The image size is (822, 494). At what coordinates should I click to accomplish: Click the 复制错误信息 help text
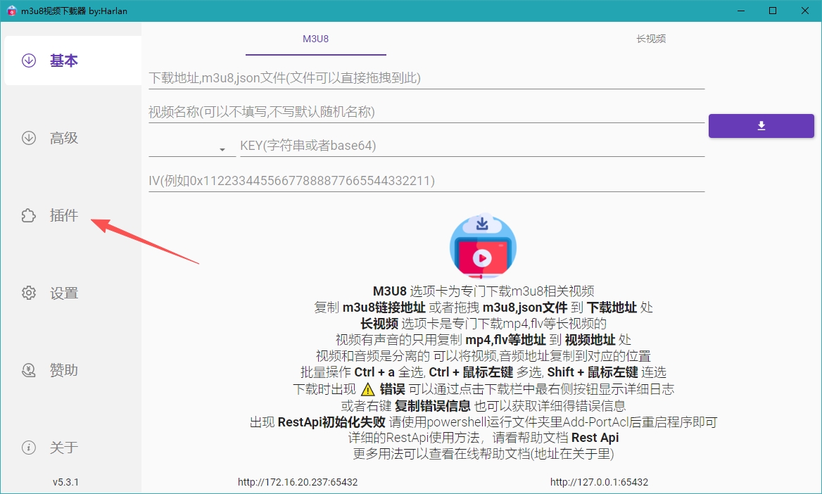tap(433, 406)
